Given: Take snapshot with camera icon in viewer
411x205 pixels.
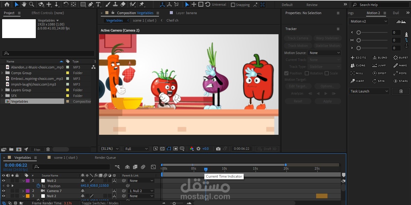Looking at the screenshot, I should [x=218, y=149].
